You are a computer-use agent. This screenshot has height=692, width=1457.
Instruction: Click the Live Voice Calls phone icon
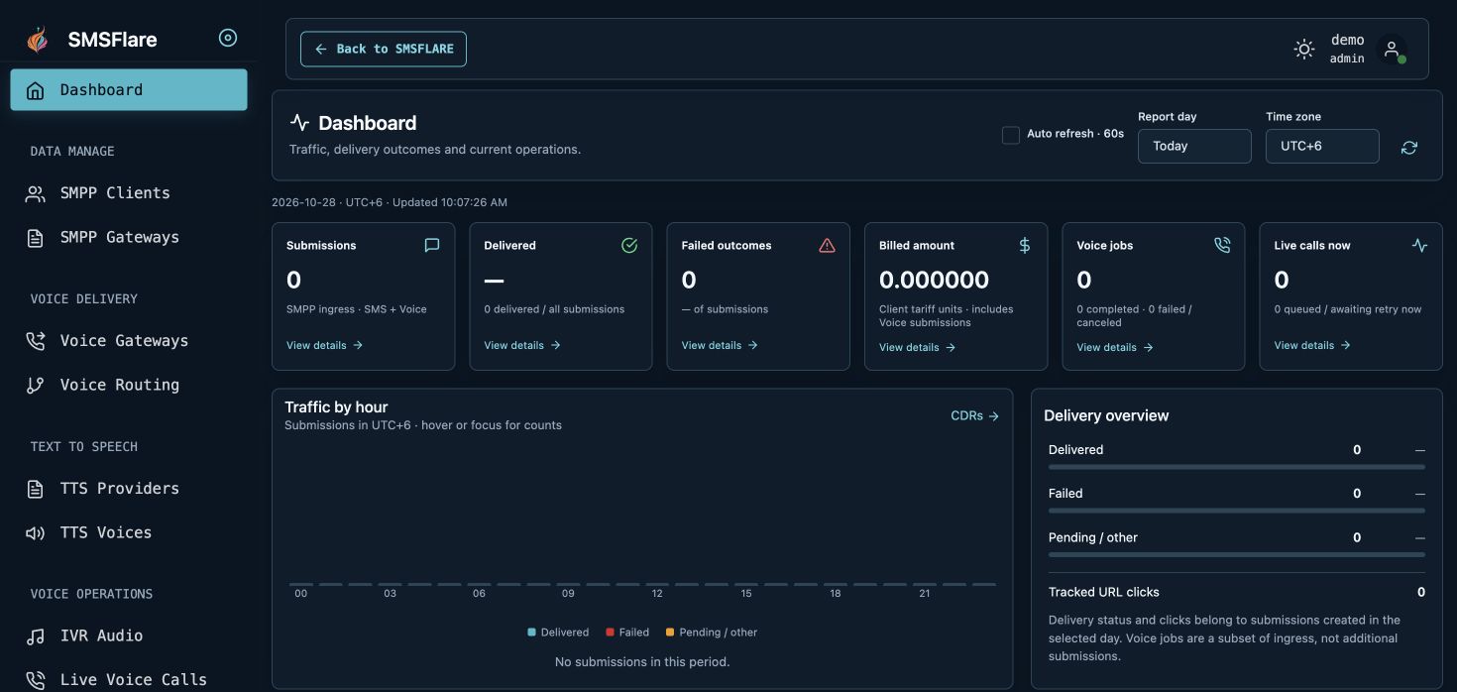36,680
